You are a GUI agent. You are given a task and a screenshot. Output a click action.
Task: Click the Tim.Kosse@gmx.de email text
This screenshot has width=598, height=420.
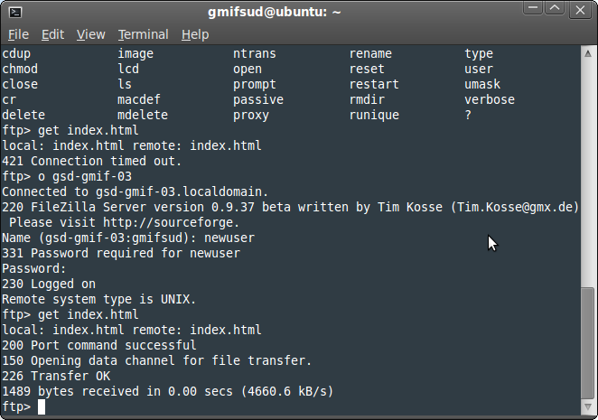(x=515, y=207)
